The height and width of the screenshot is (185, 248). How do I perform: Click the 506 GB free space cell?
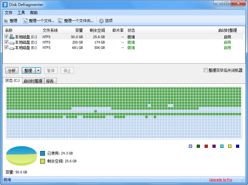(100, 48)
